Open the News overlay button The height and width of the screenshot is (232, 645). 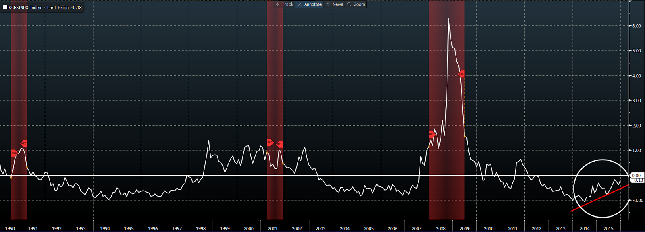(334, 4)
